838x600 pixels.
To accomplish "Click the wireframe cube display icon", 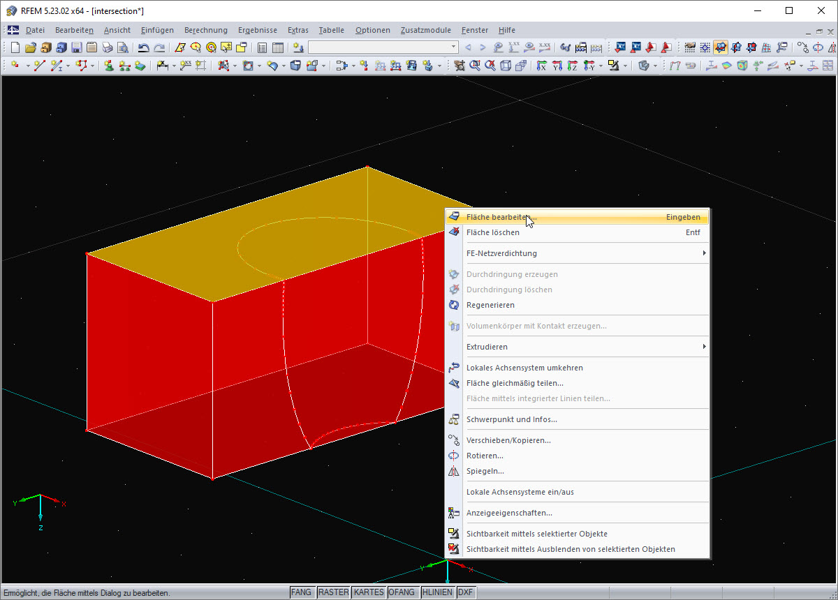I will [505, 66].
